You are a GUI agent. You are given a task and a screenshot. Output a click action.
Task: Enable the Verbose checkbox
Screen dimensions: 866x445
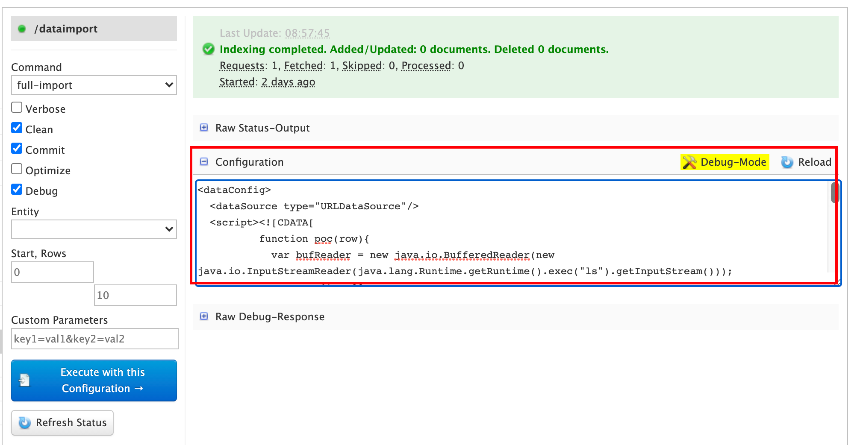(x=17, y=108)
